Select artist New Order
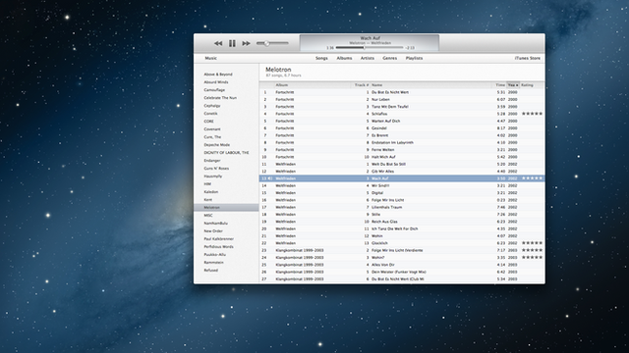 [213, 231]
